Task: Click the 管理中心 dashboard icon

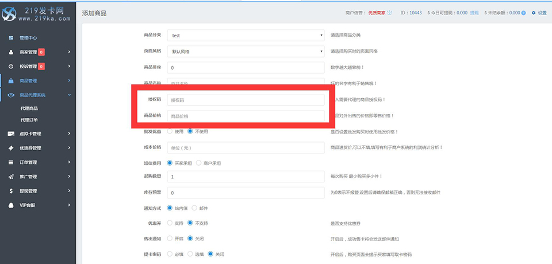Action: coord(11,38)
